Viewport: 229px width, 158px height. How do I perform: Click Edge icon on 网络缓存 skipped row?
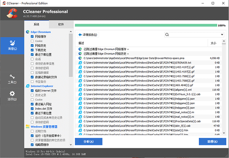(80, 49)
